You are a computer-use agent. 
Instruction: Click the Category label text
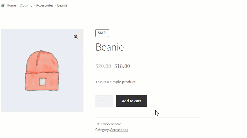click(x=102, y=130)
